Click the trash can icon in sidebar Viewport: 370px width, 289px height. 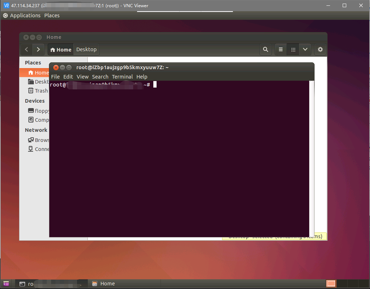31,90
